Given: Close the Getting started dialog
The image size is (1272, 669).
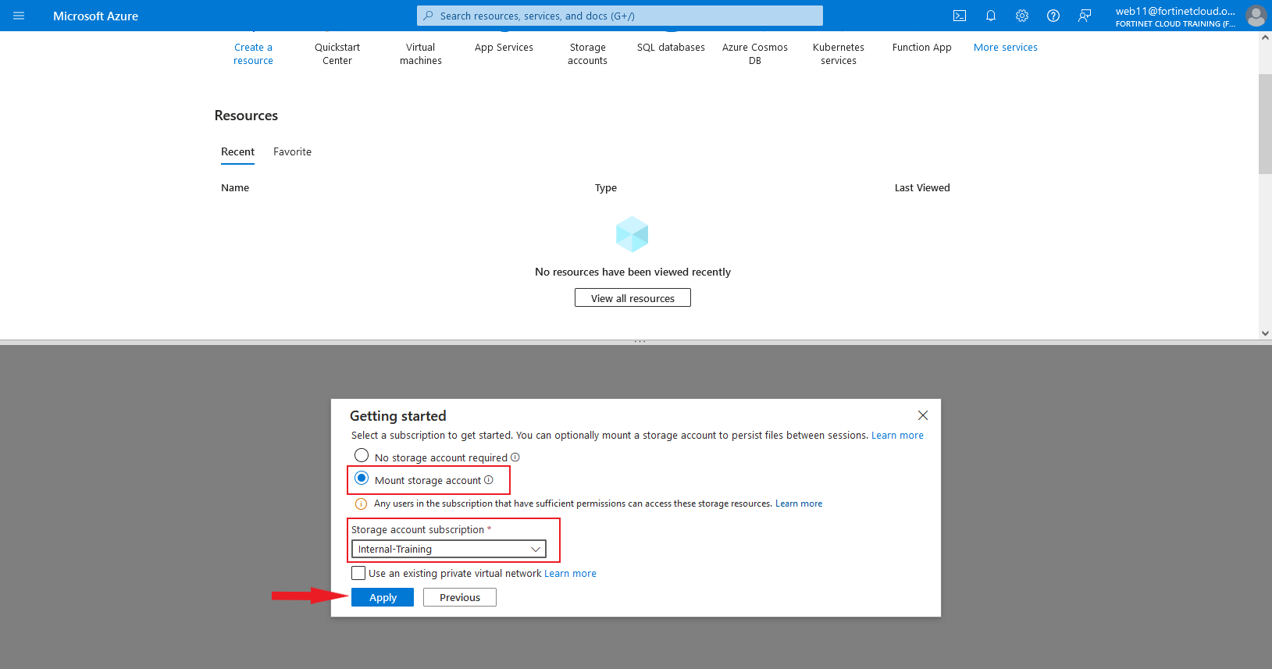Looking at the screenshot, I should pos(923,415).
